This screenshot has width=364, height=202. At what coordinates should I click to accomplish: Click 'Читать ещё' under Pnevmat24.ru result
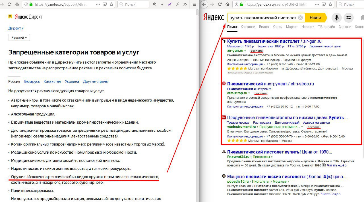coord(337,165)
